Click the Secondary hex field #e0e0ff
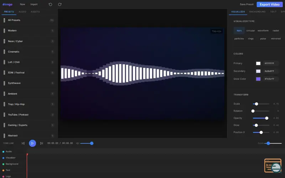This screenshot has height=178, width=285. click(x=271, y=71)
